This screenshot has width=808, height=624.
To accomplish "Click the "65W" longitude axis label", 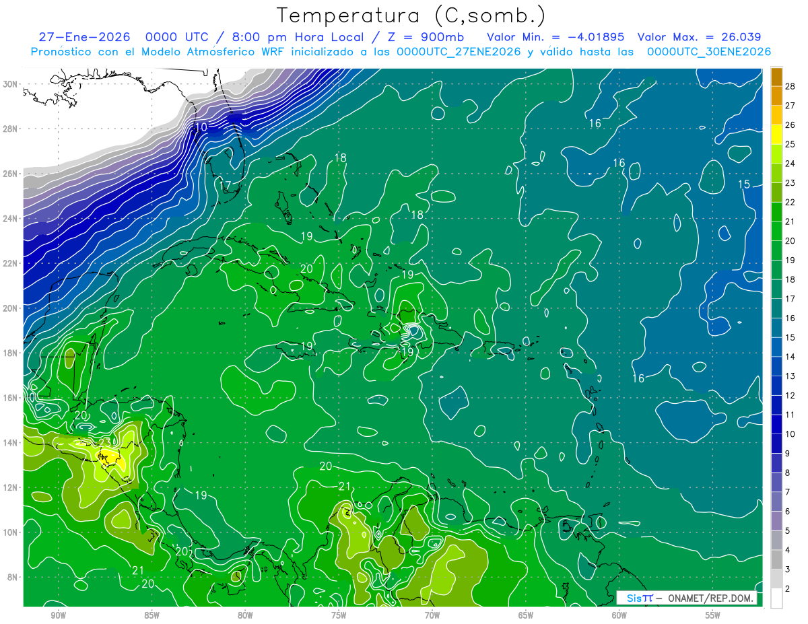I will coord(526,615).
